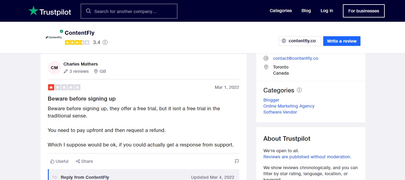Open Blog in the top navigation

[x=306, y=11]
